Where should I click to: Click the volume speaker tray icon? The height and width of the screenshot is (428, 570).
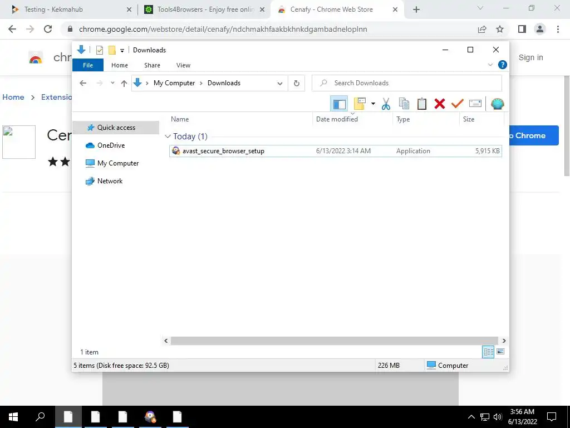tap(498, 417)
